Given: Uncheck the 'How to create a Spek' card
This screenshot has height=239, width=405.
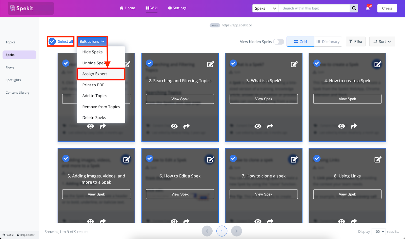Looking at the screenshot, I should [x=317, y=63].
